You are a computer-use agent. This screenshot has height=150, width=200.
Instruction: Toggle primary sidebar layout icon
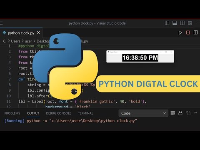coord(167,23)
